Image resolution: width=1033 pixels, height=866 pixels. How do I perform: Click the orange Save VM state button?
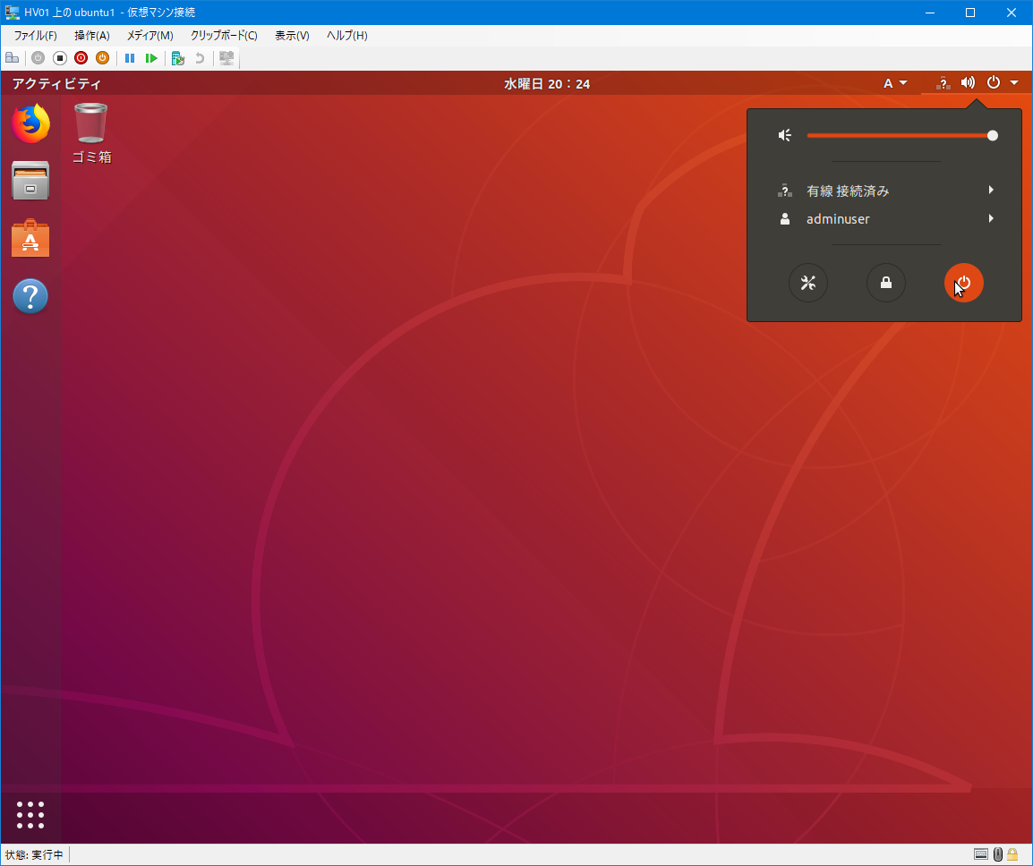[102, 58]
